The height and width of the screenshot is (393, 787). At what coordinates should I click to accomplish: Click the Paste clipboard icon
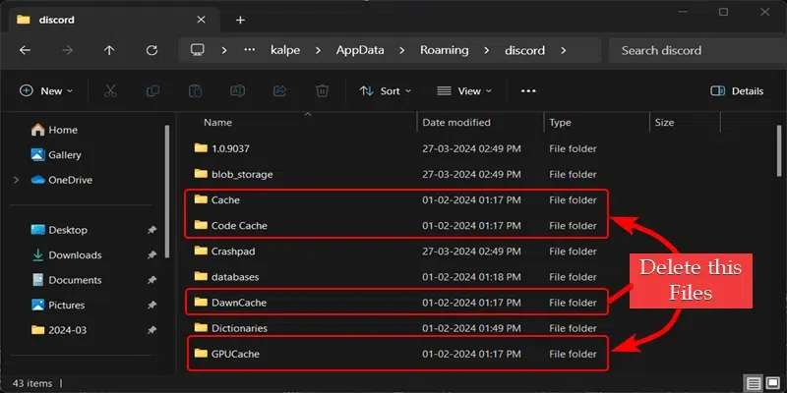pos(195,90)
